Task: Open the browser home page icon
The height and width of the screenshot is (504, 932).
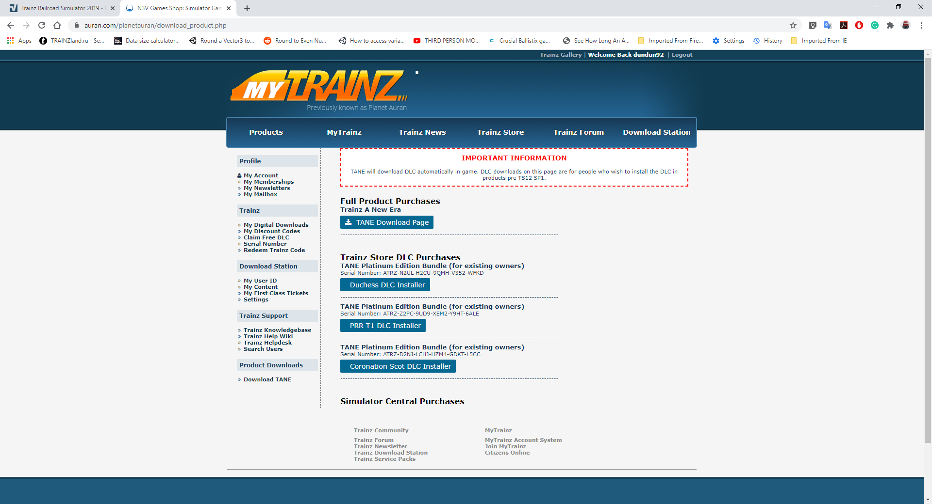Action: pyautogui.click(x=57, y=25)
